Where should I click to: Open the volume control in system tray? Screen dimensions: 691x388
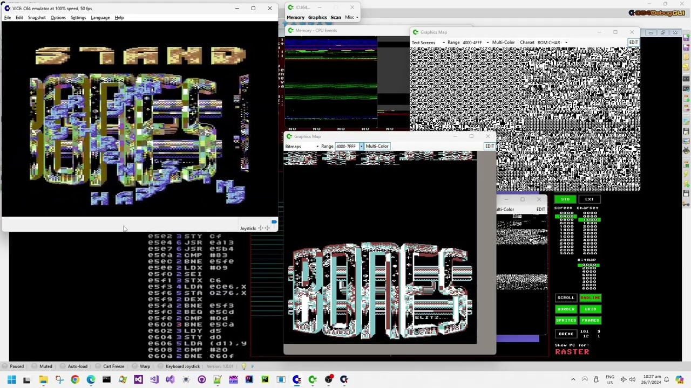point(632,379)
